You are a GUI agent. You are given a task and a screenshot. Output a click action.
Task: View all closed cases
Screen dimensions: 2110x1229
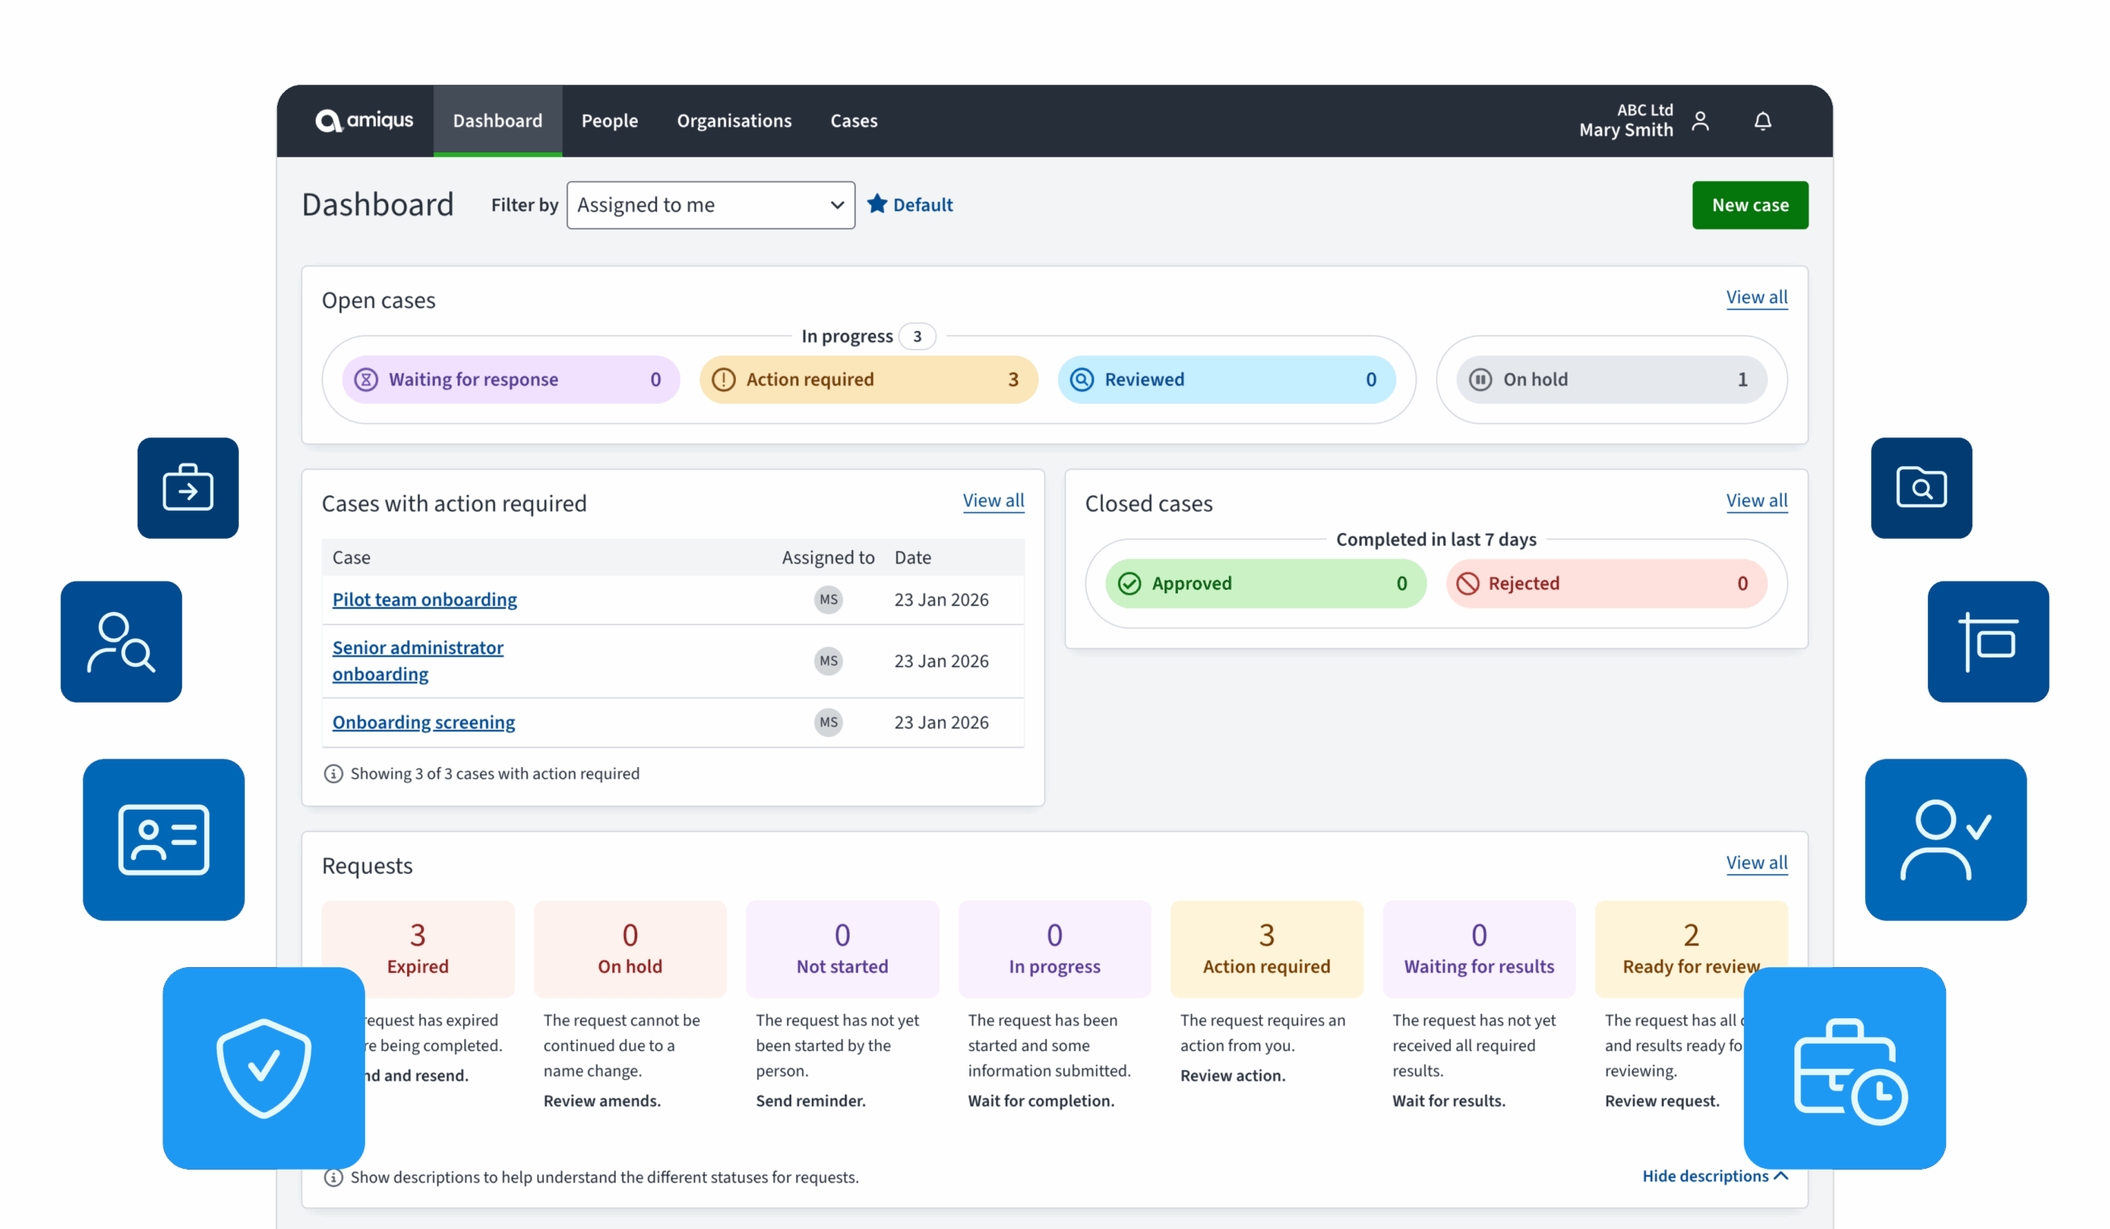(1756, 500)
